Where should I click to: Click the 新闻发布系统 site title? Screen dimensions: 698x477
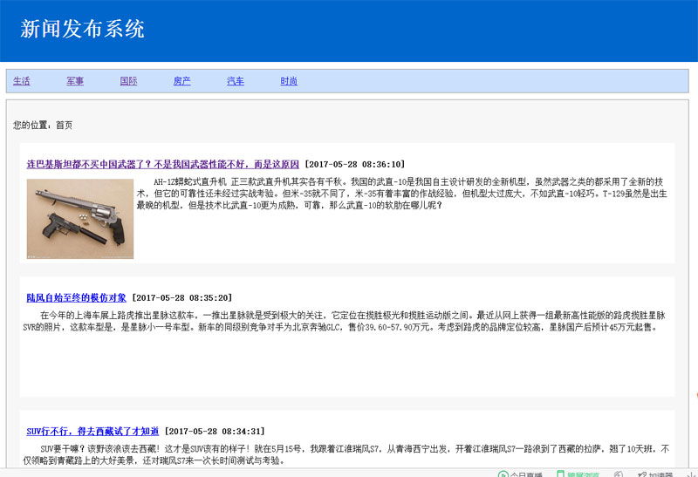click(82, 29)
